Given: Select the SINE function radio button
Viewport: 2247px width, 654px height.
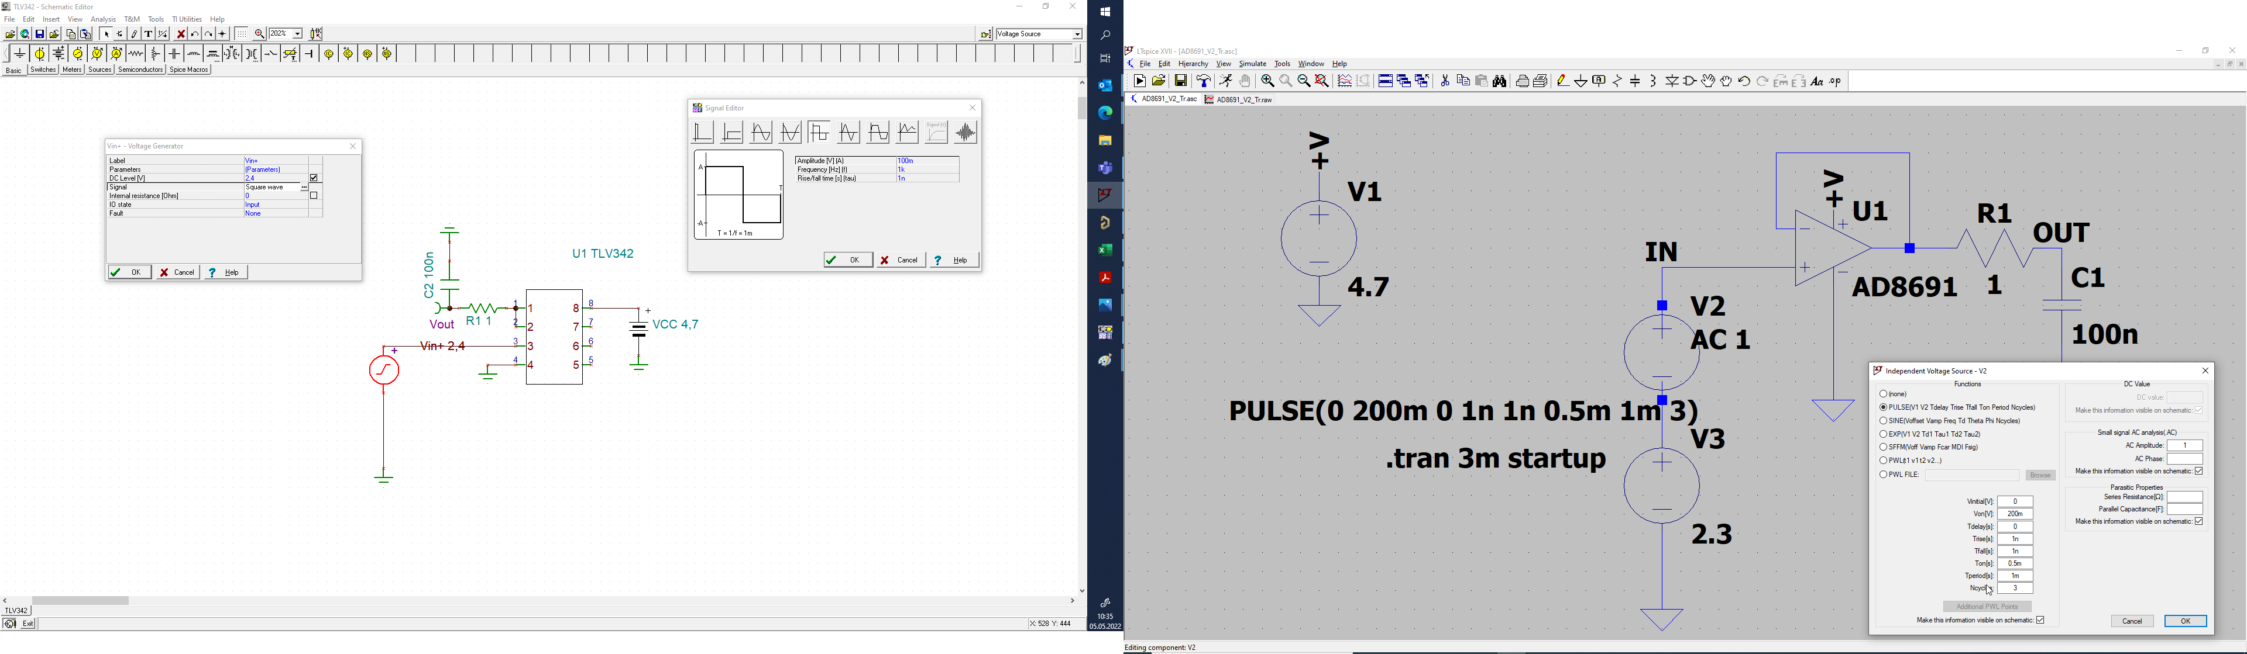Looking at the screenshot, I should 1883,421.
